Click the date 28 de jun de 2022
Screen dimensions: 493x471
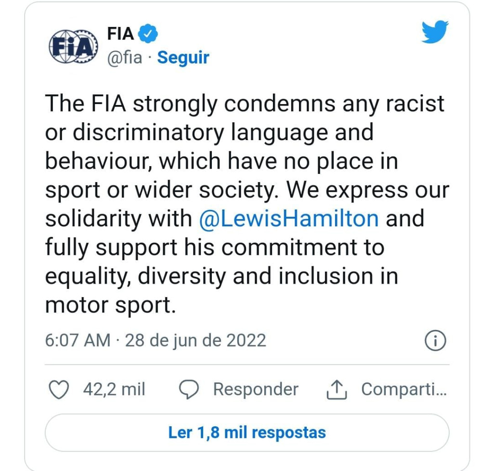(195, 340)
